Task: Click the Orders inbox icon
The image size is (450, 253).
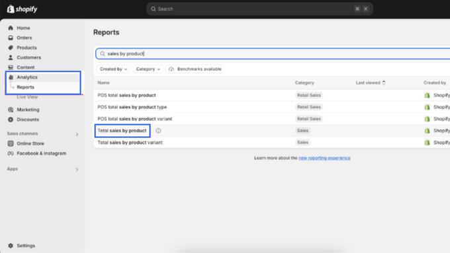Action: (x=11, y=38)
